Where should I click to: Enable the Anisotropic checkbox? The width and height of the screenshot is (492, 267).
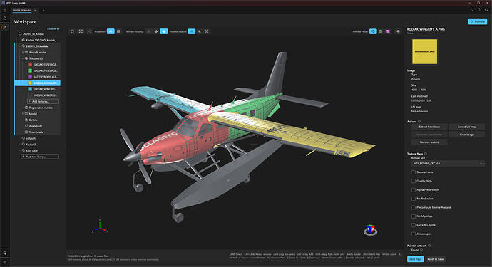414,234
